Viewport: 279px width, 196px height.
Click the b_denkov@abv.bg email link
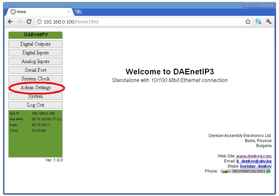click(254, 161)
